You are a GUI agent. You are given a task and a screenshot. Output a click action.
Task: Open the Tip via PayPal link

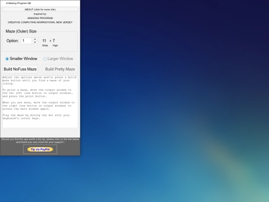point(40,149)
